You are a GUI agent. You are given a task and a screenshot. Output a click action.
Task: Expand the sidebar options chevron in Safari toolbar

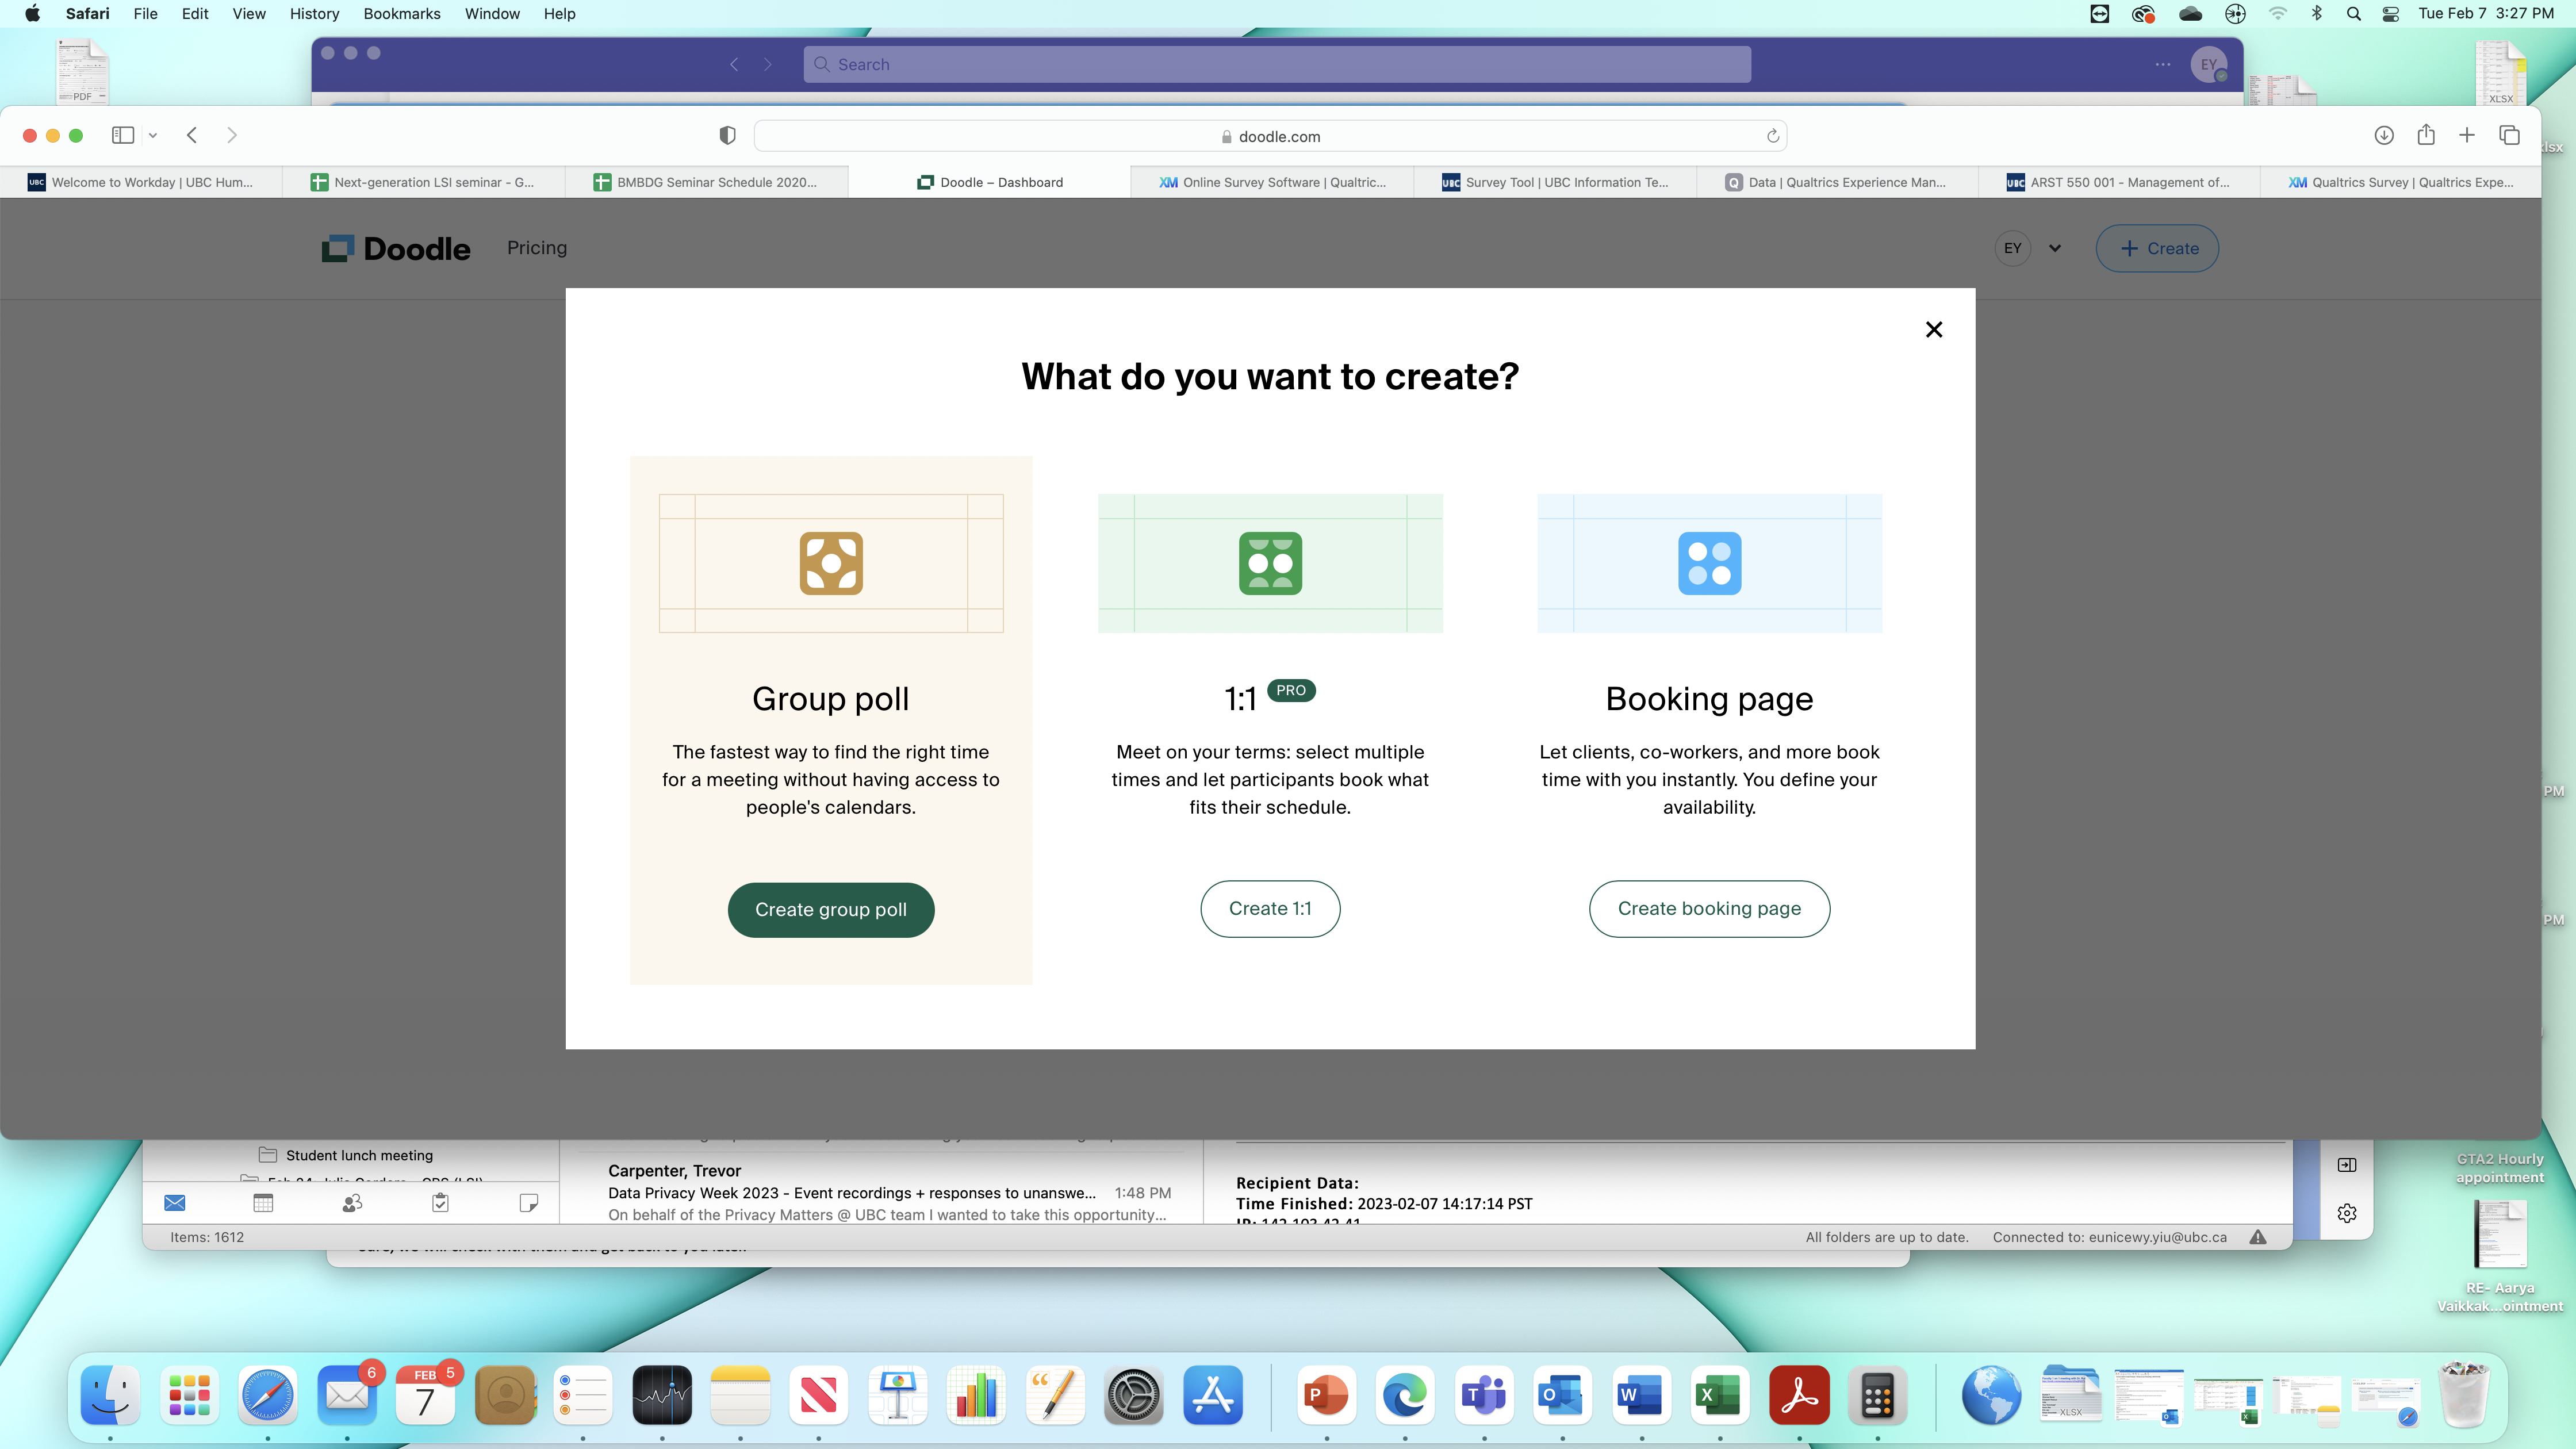tap(153, 135)
